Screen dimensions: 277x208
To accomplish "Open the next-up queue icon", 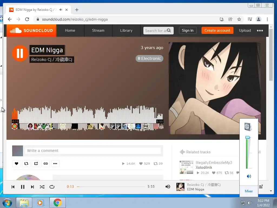I will (x=261, y=187).
